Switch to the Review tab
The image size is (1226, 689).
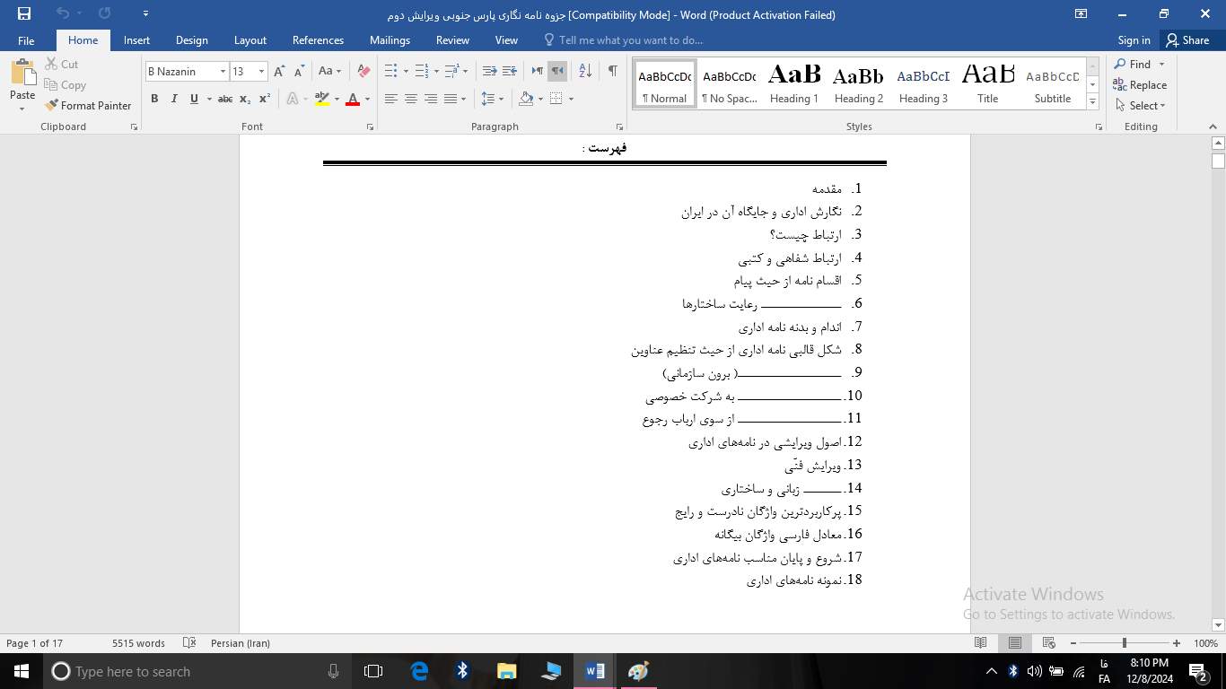pyautogui.click(x=452, y=40)
